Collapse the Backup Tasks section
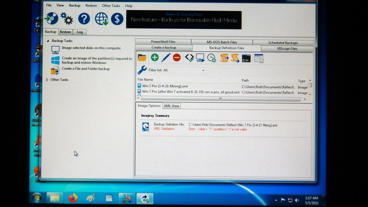 click(x=48, y=41)
